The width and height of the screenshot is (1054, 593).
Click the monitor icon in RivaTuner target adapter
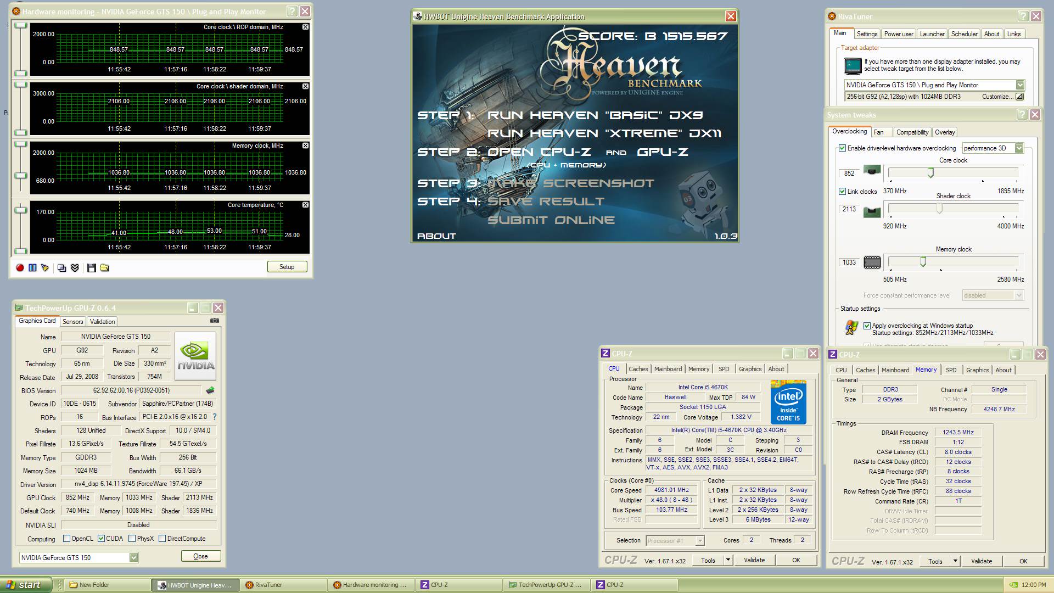pyautogui.click(x=853, y=66)
